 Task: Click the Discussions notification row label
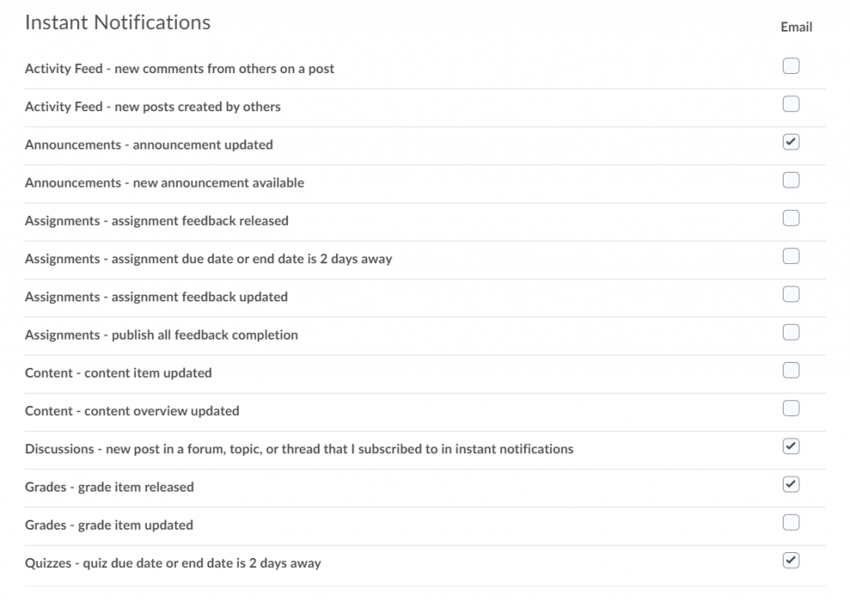point(297,449)
